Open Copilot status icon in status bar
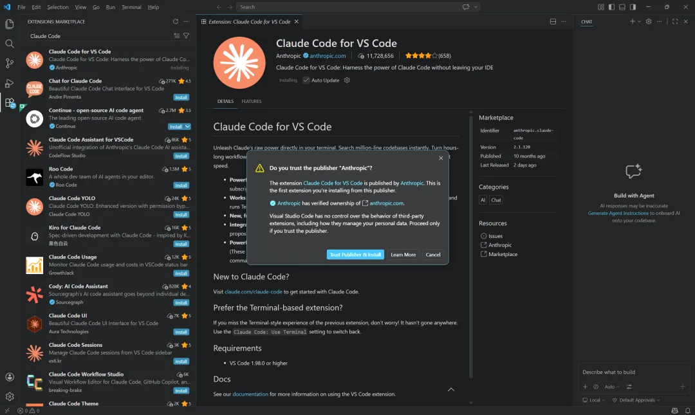Viewport: 695px width, 415px height. (674, 410)
